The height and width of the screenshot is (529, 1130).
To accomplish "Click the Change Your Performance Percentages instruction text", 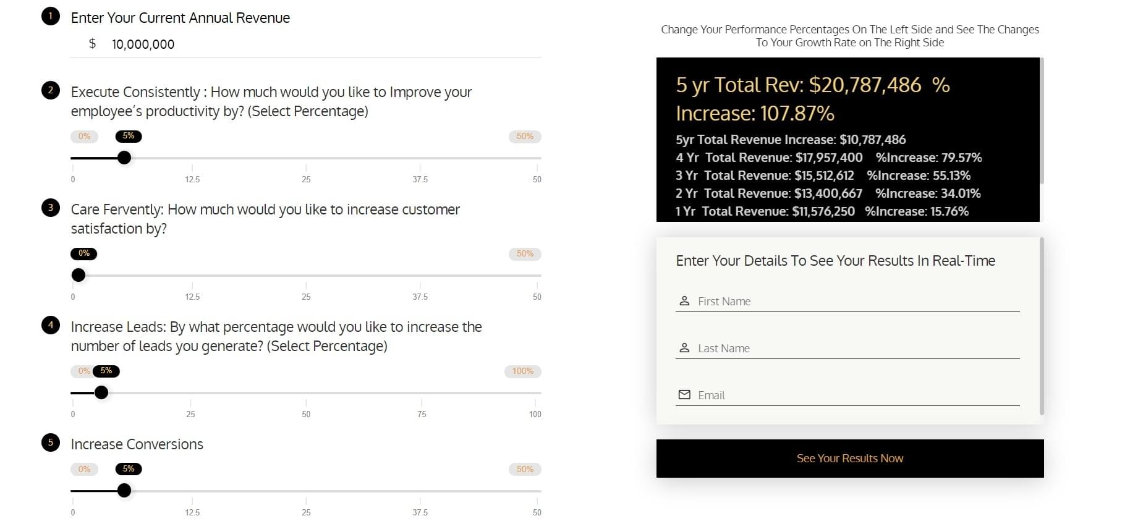I will point(850,36).
